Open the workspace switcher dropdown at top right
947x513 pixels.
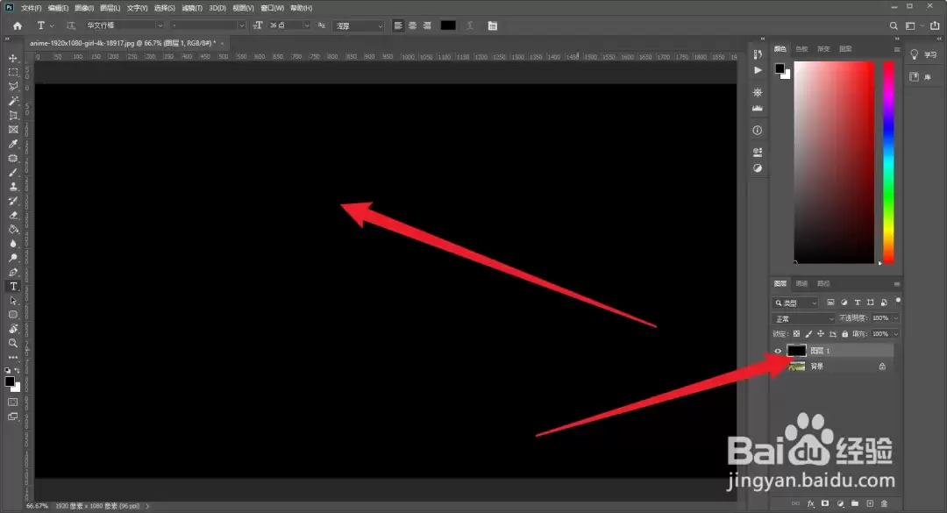[914, 26]
